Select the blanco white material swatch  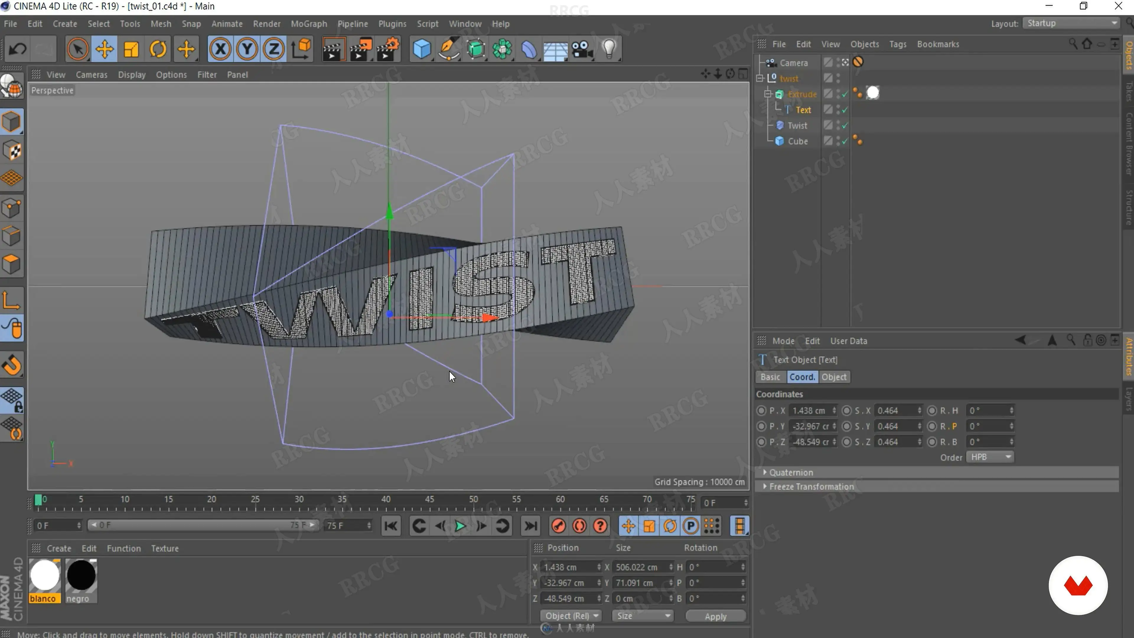pos(45,575)
